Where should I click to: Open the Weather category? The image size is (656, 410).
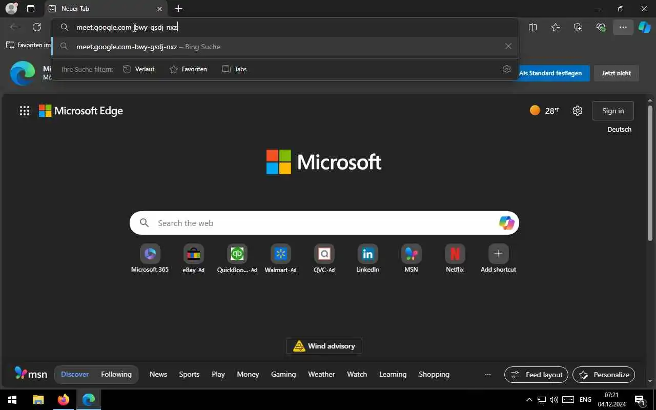(x=321, y=374)
